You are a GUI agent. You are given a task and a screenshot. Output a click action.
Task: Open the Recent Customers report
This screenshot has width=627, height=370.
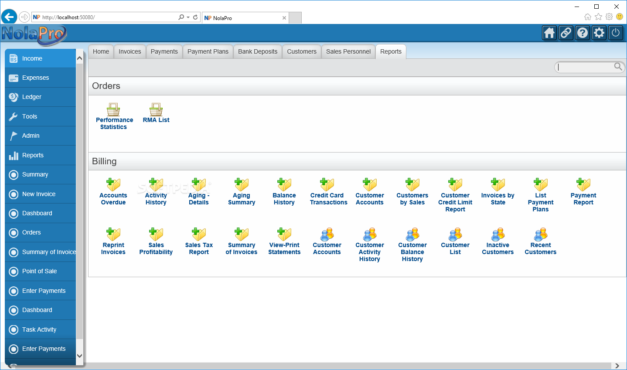coord(541,241)
